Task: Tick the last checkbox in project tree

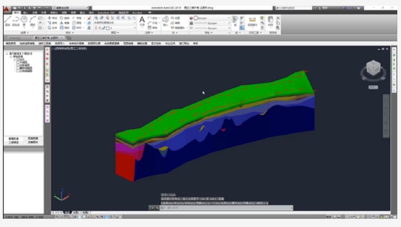Action: click(18, 71)
